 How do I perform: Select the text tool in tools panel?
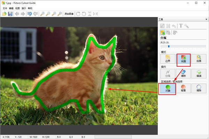[180, 26]
